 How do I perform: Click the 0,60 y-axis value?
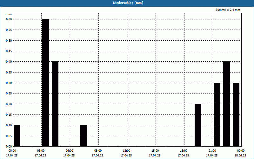[9, 19]
